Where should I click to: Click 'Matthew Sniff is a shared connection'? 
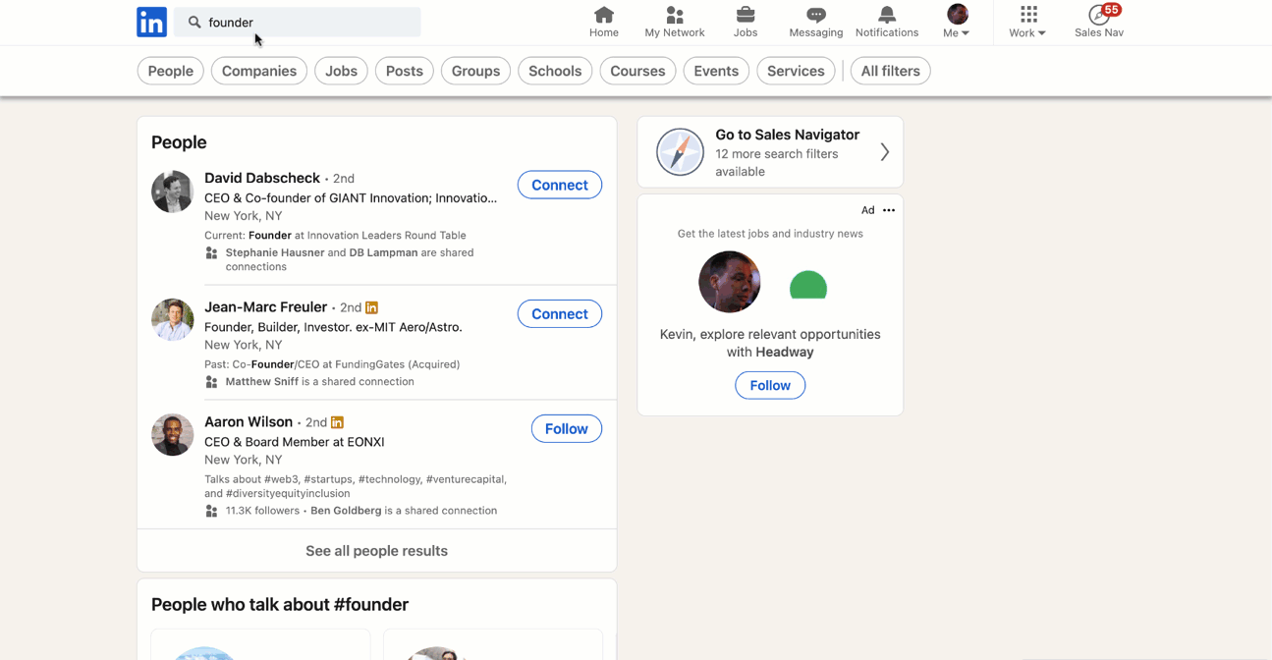pyautogui.click(x=320, y=382)
